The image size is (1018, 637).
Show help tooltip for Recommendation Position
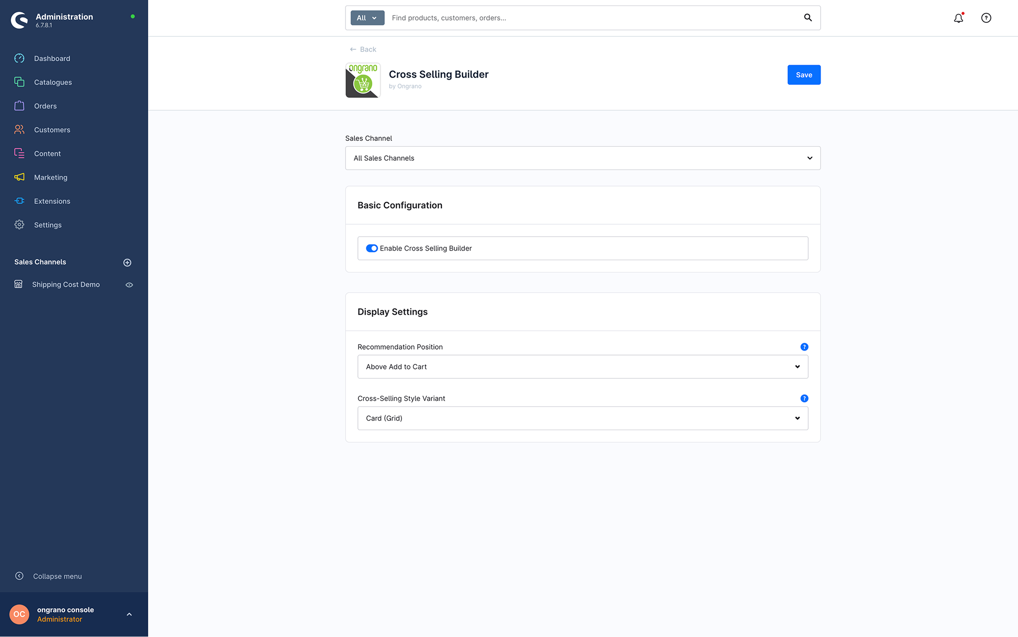click(x=804, y=347)
